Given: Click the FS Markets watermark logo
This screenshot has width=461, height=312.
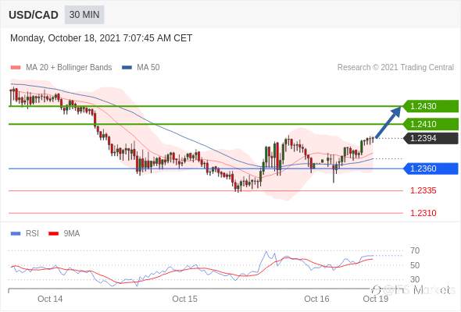Looking at the screenshot, I should tap(413, 290).
